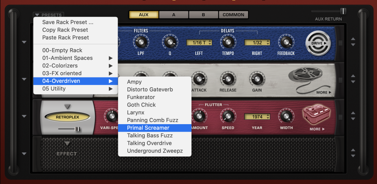Click the flutter AMOUNT knob
This screenshot has width=377, height=184.
click(199, 116)
